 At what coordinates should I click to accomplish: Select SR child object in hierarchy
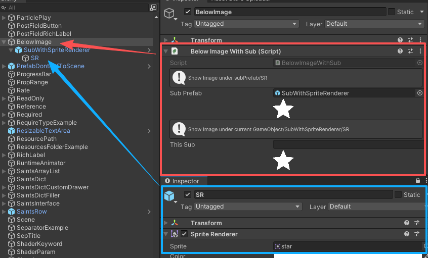pyautogui.click(x=35, y=58)
